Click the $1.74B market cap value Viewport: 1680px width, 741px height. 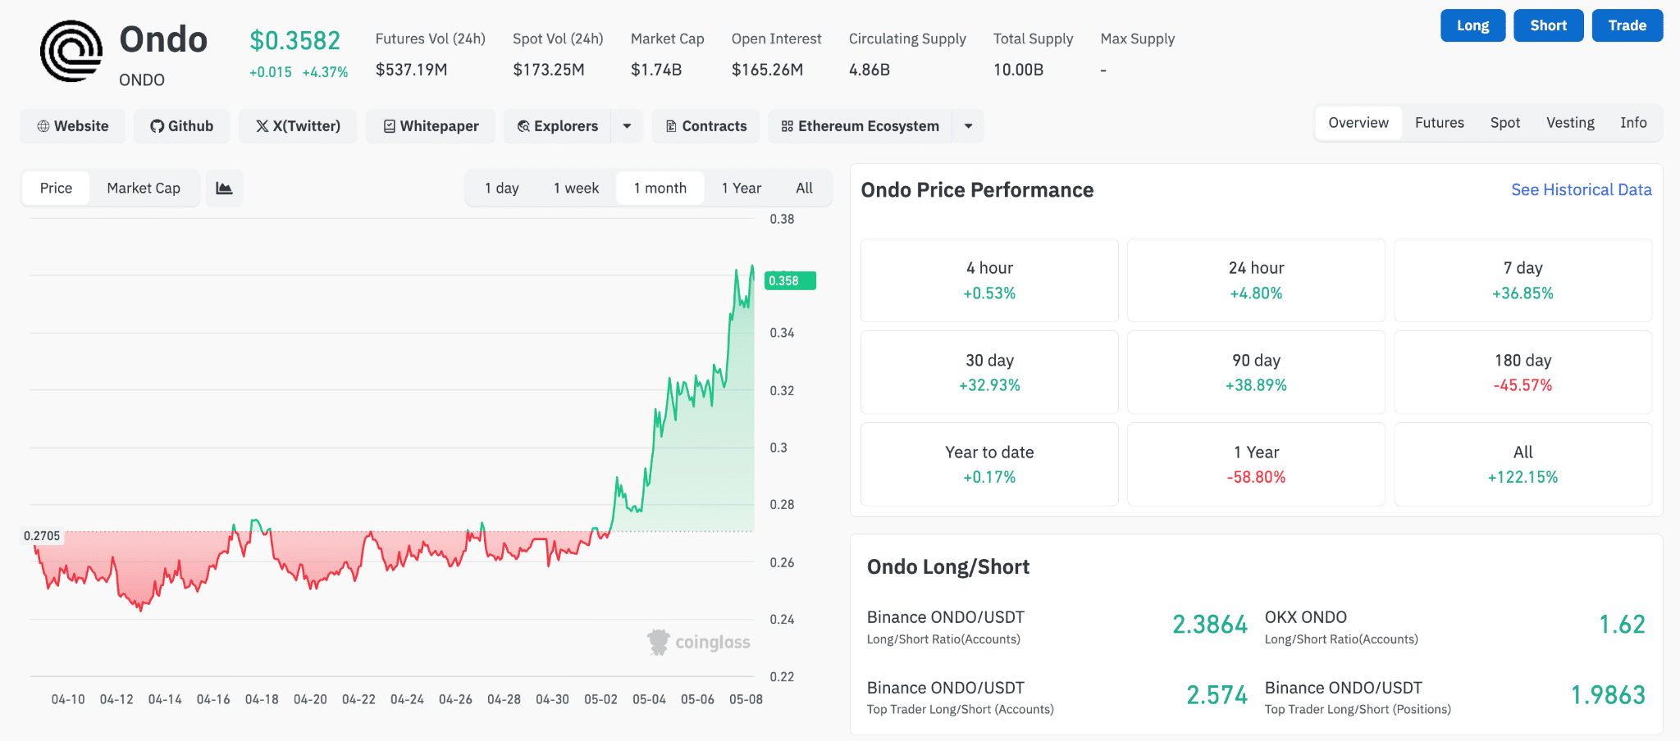click(x=656, y=70)
